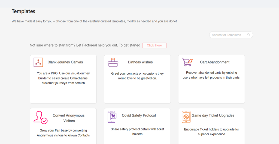
Task: Click the 'Grow your Fan base' description text
Action: [63, 133]
